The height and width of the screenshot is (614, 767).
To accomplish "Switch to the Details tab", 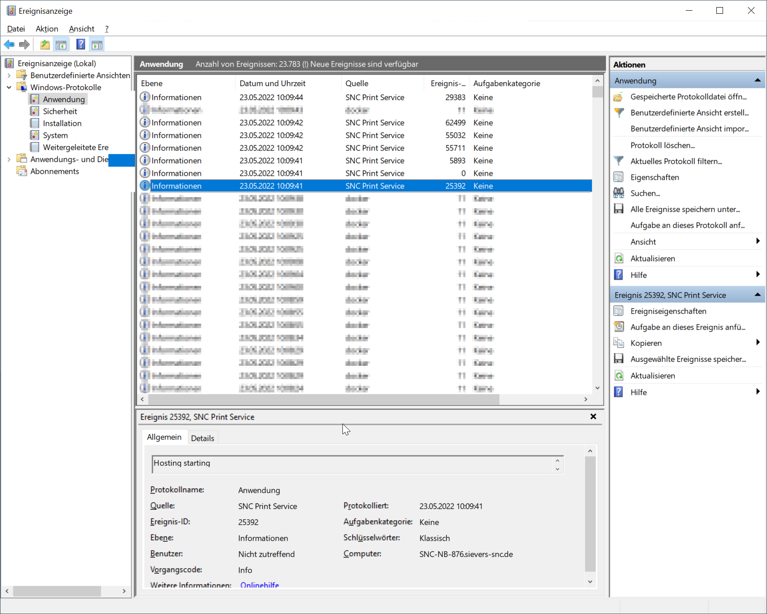I will click(x=203, y=438).
